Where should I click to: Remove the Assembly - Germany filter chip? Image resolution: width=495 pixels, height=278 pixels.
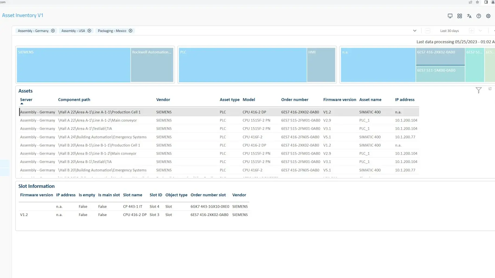pos(53,31)
